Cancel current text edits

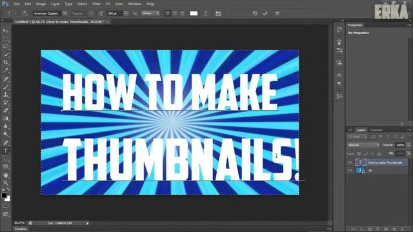(255, 13)
